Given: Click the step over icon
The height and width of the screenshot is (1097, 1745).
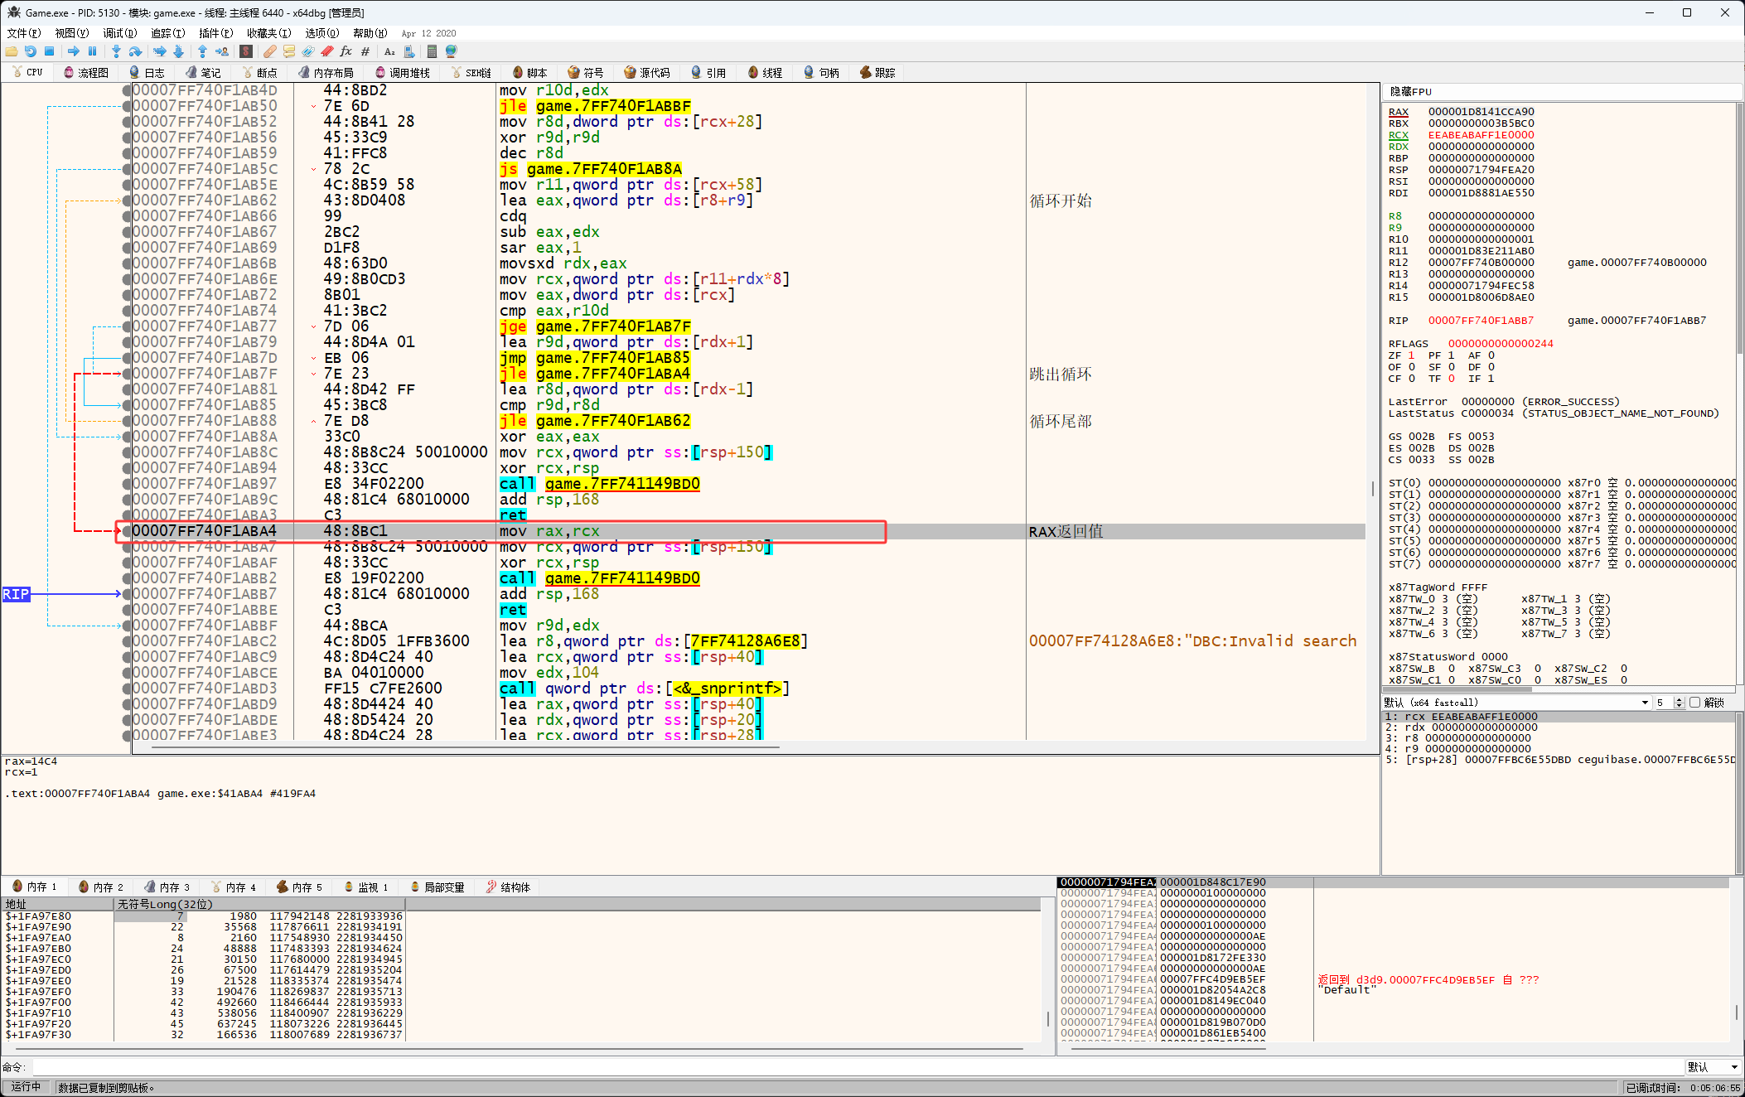Looking at the screenshot, I should click(x=135, y=51).
